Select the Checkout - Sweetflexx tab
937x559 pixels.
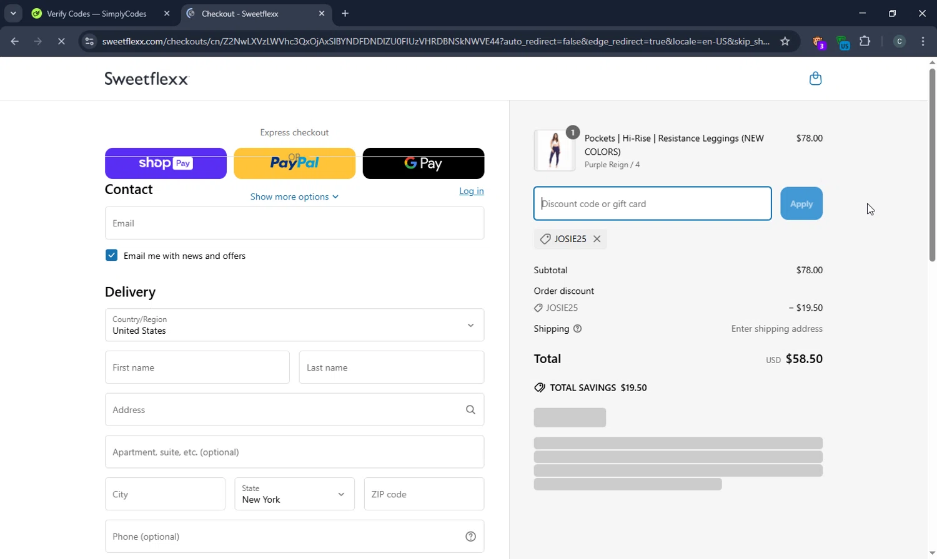tap(256, 13)
